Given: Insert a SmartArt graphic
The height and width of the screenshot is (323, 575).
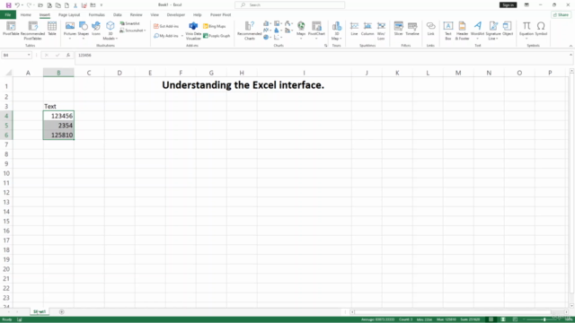Looking at the screenshot, I should 129,23.
